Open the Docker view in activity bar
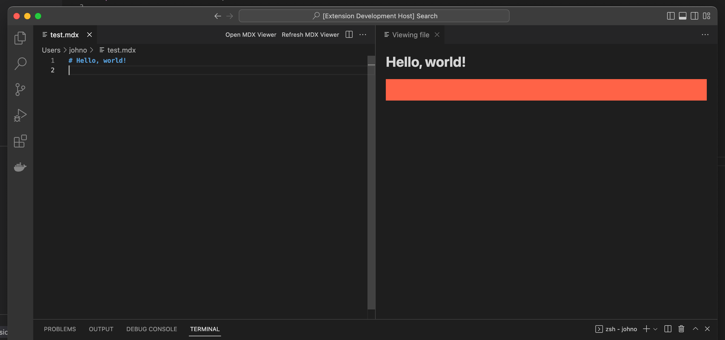The image size is (725, 340). pyautogui.click(x=20, y=167)
